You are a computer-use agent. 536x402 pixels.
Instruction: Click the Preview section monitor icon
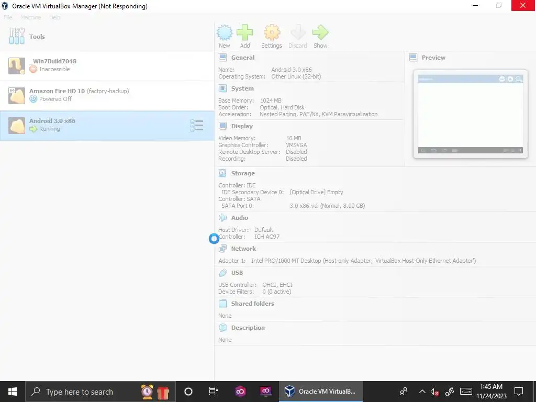tap(414, 58)
